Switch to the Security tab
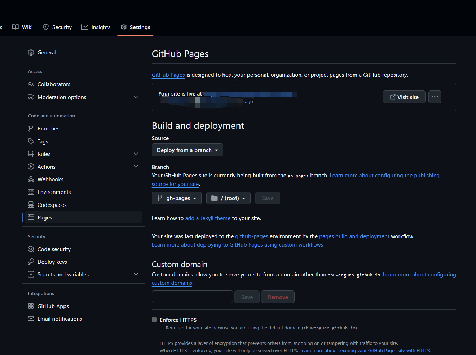This screenshot has width=476, height=355. click(57, 27)
